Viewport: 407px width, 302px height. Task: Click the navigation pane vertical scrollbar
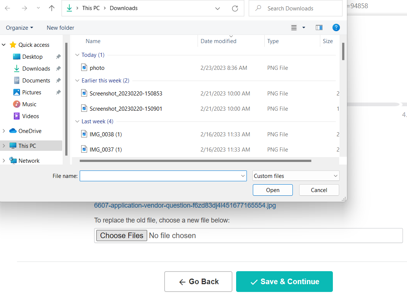tap(66, 99)
